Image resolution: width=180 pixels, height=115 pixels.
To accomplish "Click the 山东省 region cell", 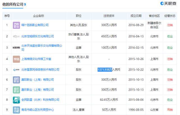I will click(154, 110).
